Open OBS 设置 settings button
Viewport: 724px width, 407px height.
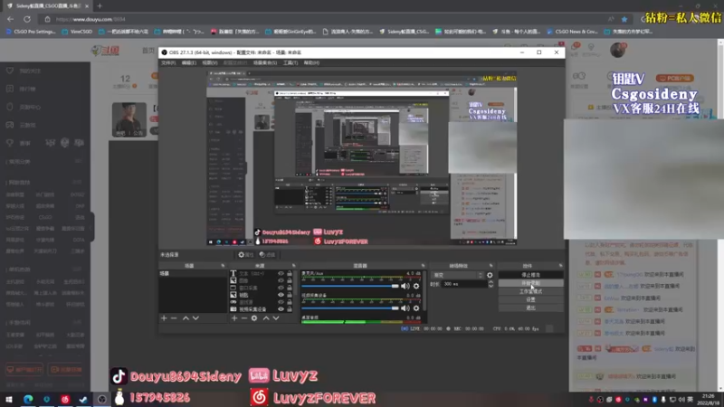coord(530,299)
